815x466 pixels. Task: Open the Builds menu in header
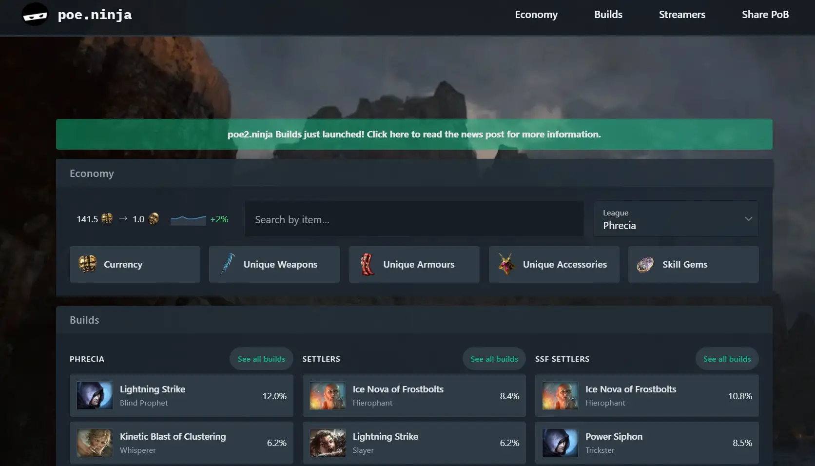608,15
